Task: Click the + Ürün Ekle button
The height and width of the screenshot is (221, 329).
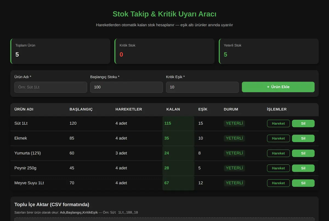Action: click(278, 87)
